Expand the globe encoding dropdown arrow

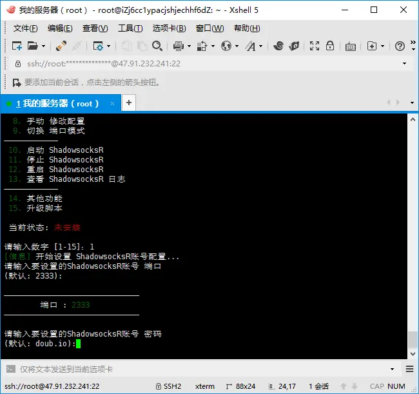point(237,46)
